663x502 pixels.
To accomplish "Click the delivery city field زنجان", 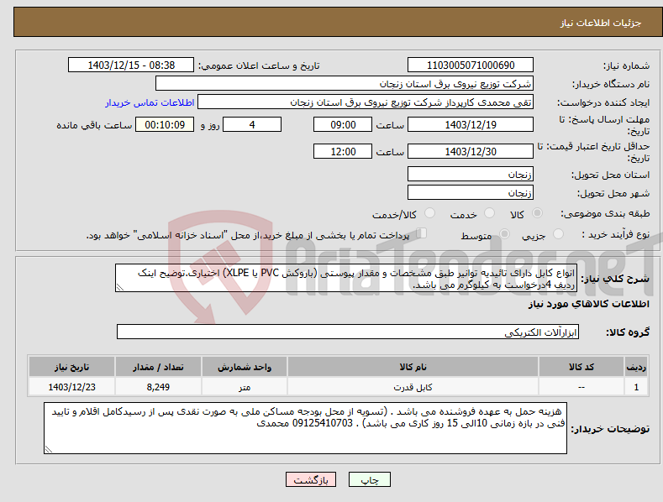I will coord(471,192).
